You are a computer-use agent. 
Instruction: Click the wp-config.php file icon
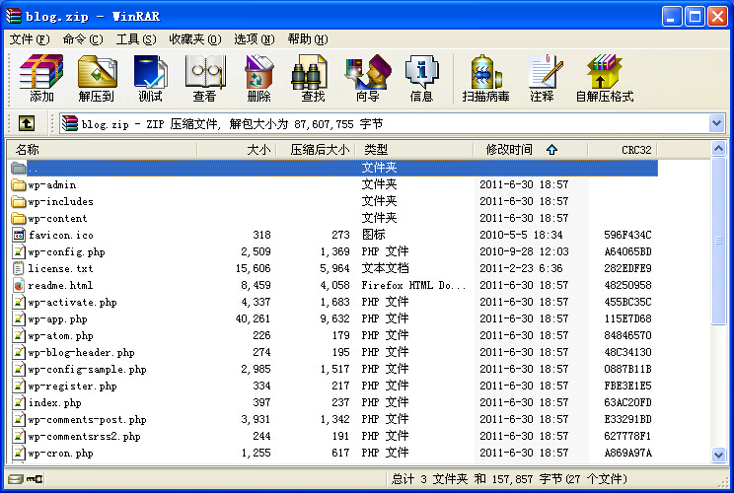(19, 251)
